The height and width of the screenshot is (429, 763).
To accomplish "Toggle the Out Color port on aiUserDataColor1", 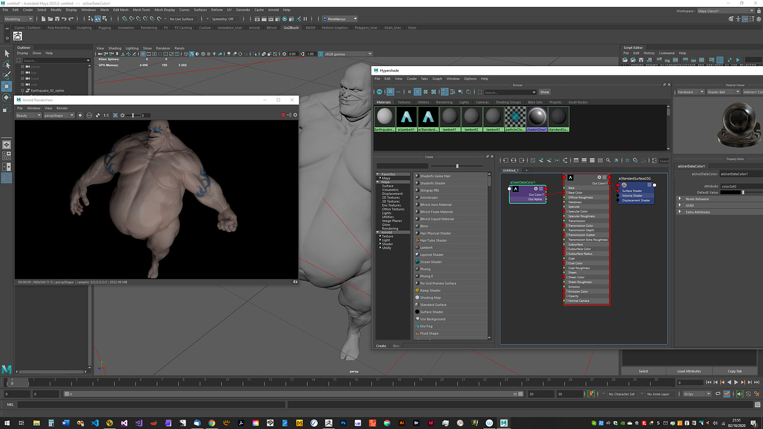I will (x=546, y=194).
